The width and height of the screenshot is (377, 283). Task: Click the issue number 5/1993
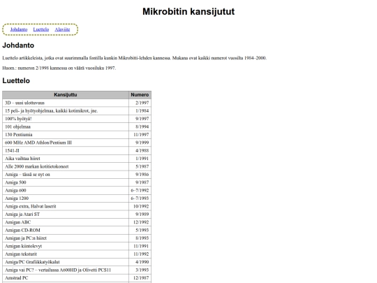click(x=142, y=230)
